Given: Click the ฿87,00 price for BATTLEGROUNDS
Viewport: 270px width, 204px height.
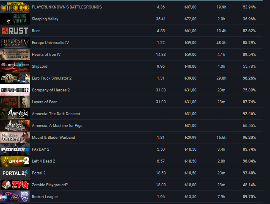Looking at the screenshot, I should 190,7.
